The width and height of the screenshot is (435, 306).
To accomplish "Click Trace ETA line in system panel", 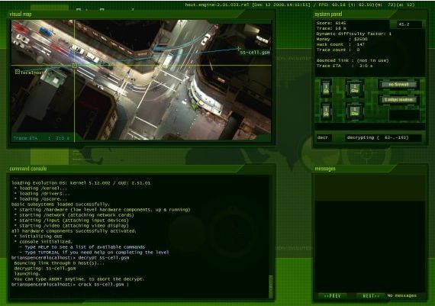I will tap(344, 66).
